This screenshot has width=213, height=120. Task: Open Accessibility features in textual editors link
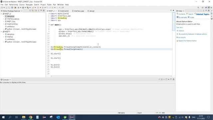(x=193, y=34)
